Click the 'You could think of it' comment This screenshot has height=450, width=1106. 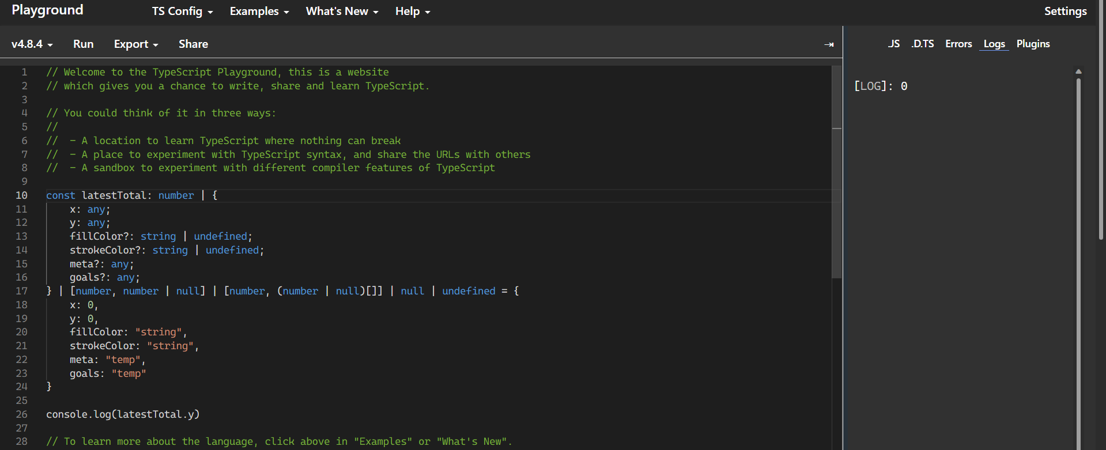161,113
